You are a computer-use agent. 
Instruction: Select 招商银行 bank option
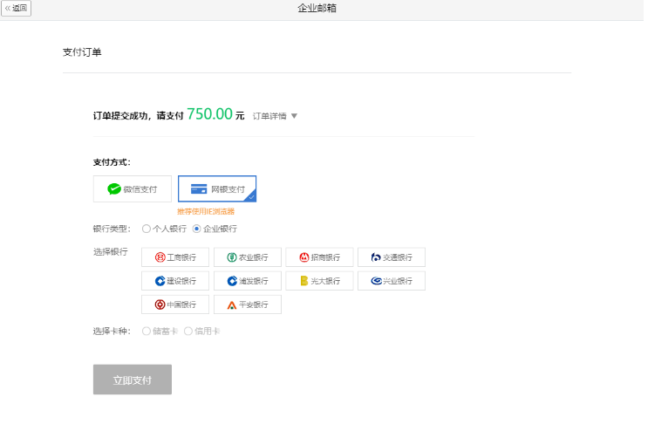pyautogui.click(x=319, y=257)
